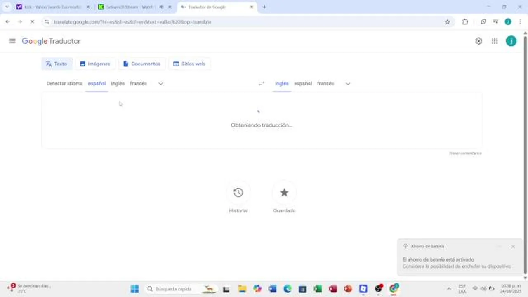Click the ESP LAA keyboard language indicator
The height and width of the screenshot is (297, 528).
[x=462, y=288]
